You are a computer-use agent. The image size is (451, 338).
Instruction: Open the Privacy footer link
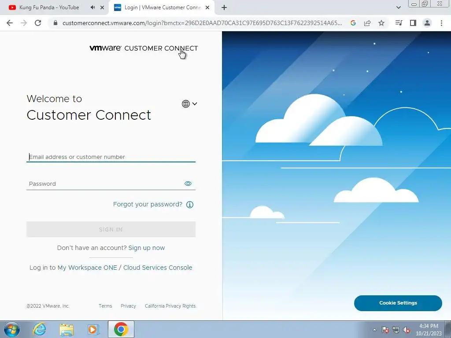[128, 306]
